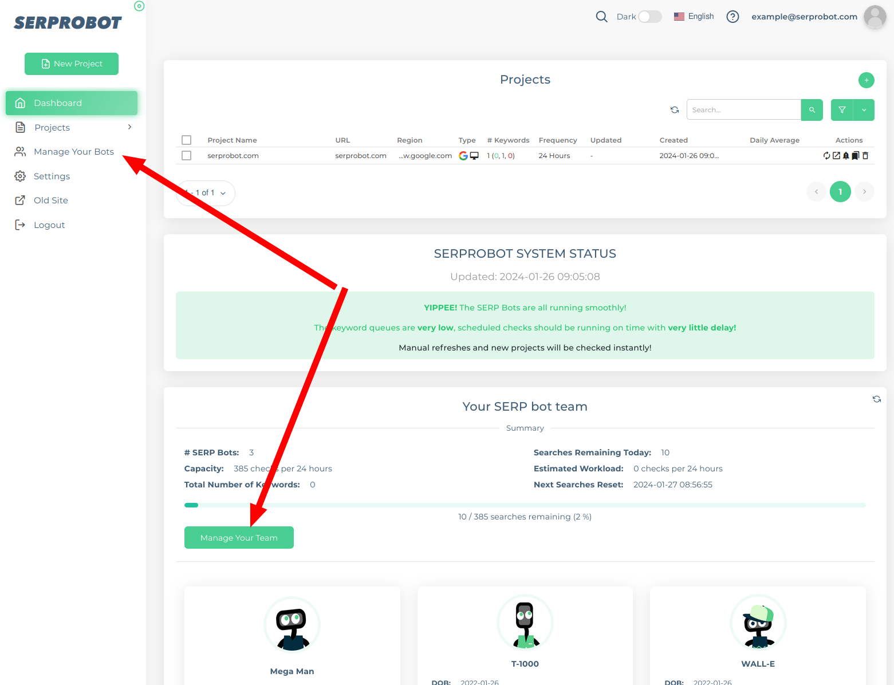Viewport: 894px width, 685px height.
Task: Click the Old Site external link icon
Action: [20, 200]
